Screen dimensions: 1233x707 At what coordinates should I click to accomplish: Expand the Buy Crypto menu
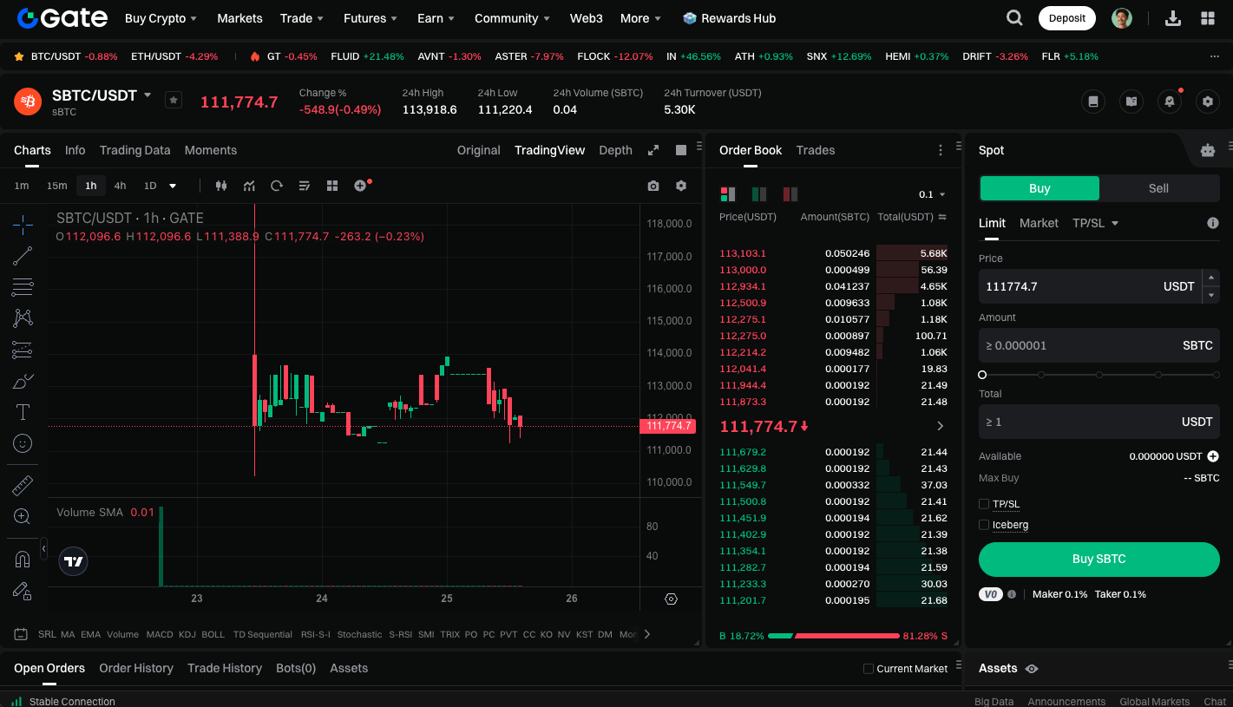[x=161, y=18]
